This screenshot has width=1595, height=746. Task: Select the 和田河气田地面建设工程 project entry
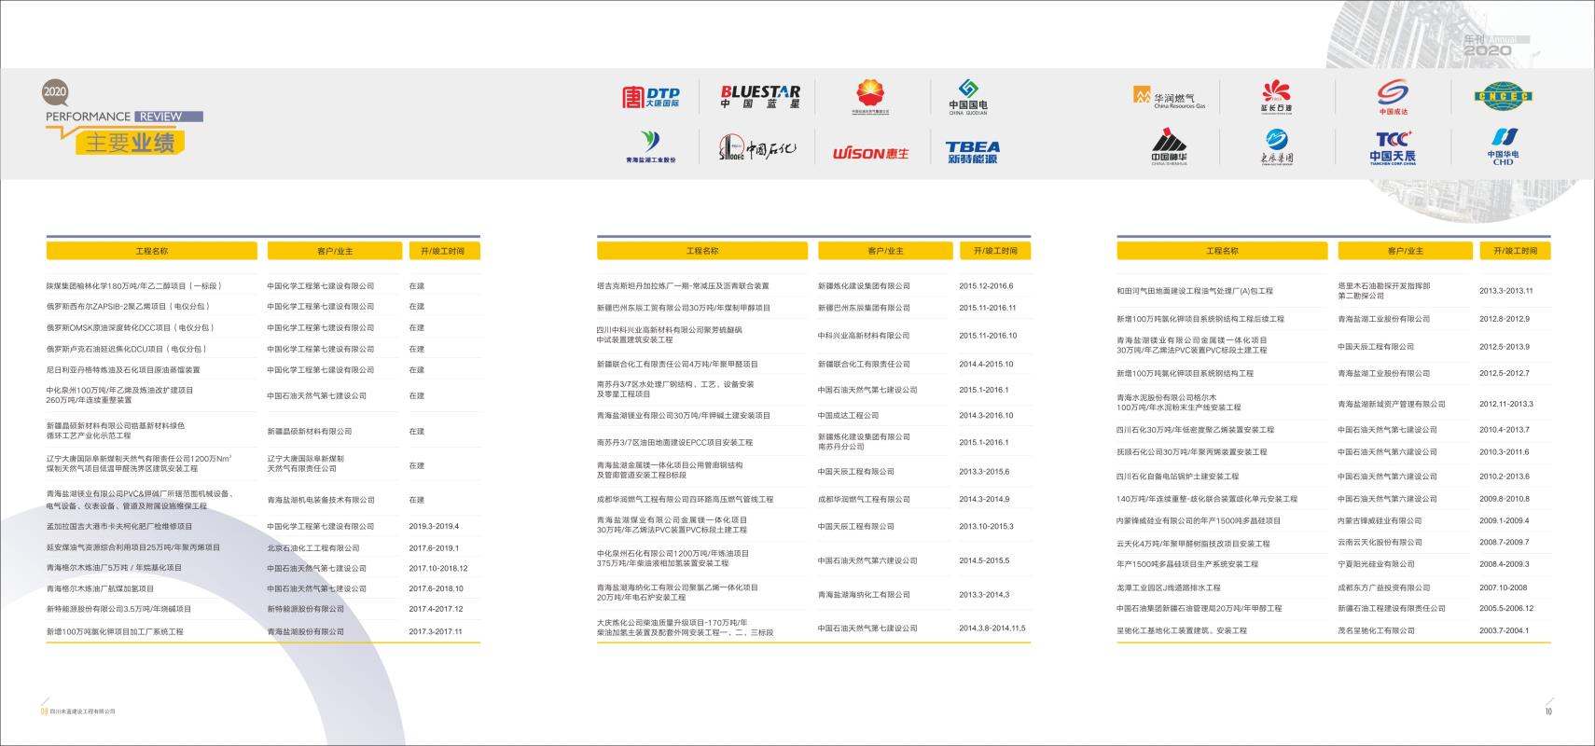(x=1195, y=291)
